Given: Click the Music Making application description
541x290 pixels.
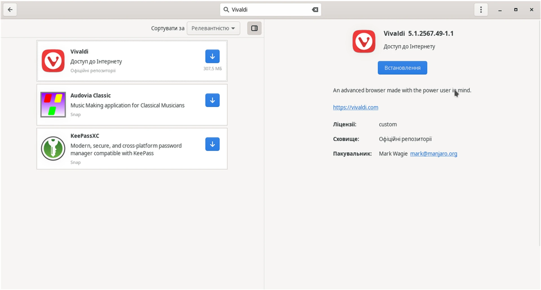Looking at the screenshot, I should click(x=127, y=105).
